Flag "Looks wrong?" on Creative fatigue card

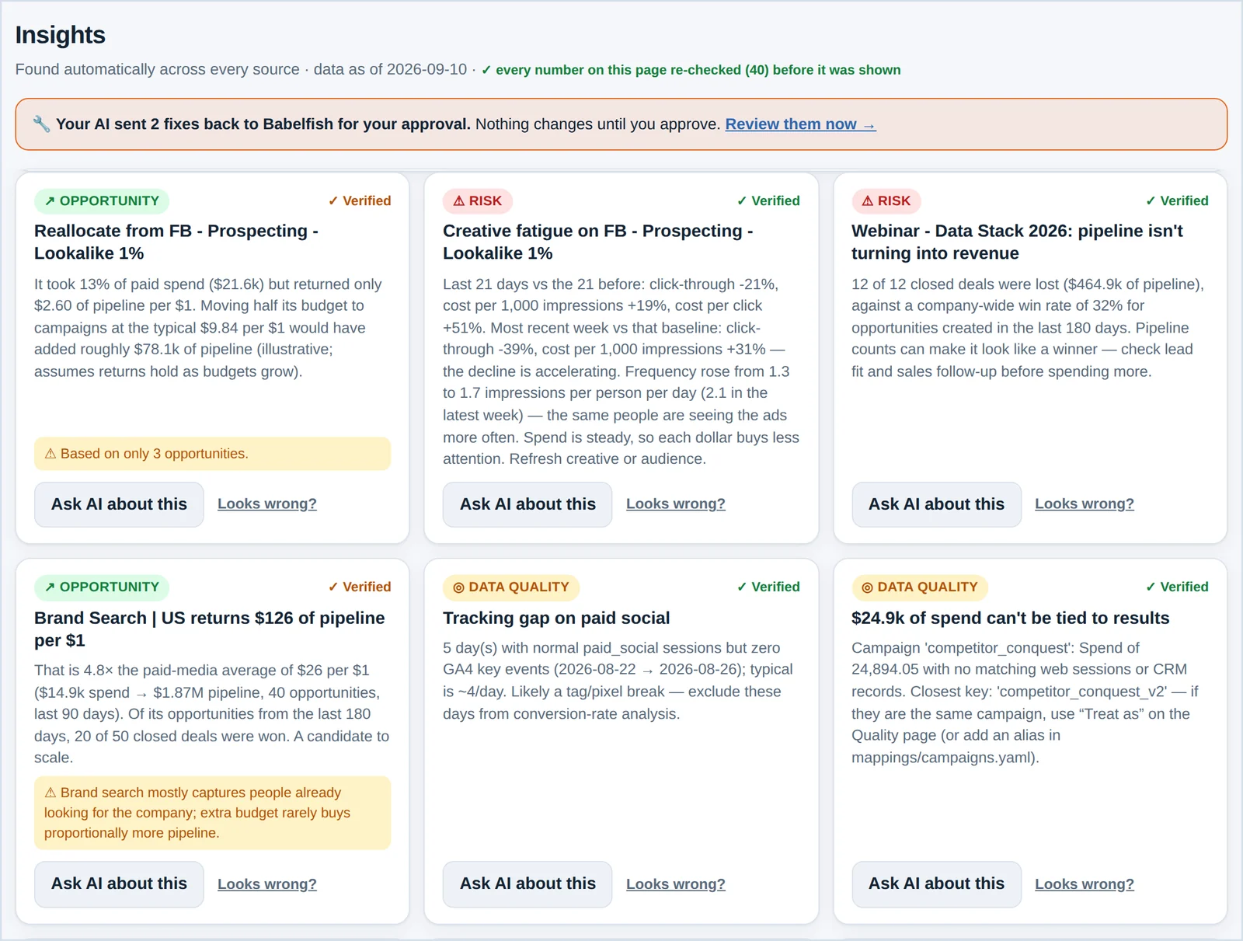676,504
